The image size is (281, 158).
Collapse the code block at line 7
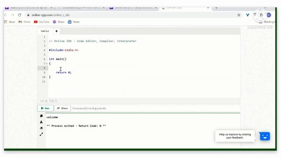click(47, 64)
